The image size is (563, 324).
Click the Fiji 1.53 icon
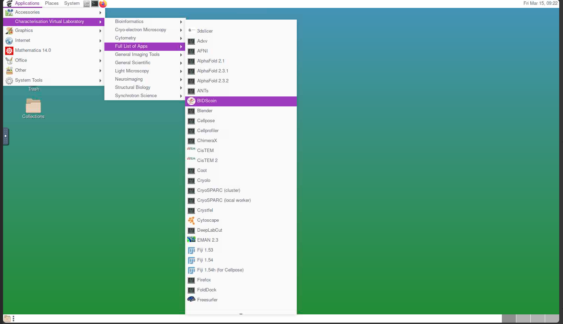[191, 250]
